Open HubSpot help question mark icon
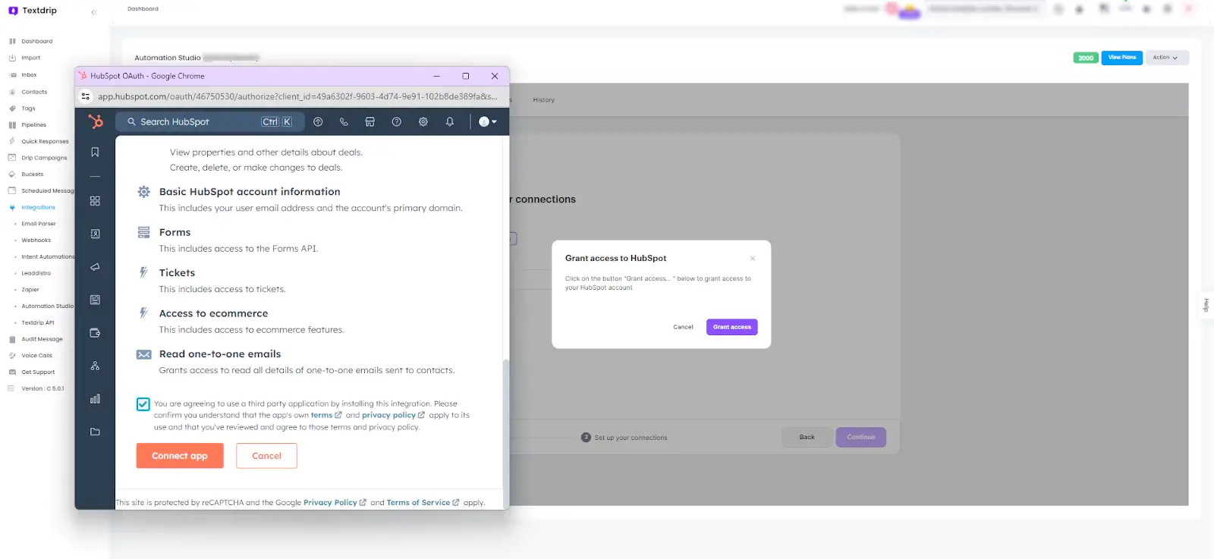 [396, 121]
